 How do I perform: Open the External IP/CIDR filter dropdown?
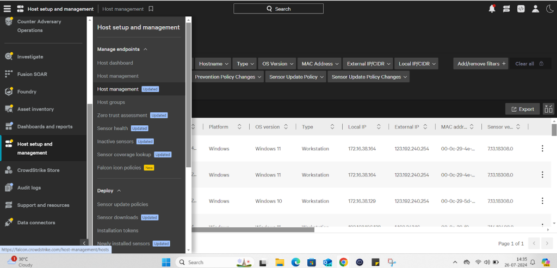pos(368,64)
